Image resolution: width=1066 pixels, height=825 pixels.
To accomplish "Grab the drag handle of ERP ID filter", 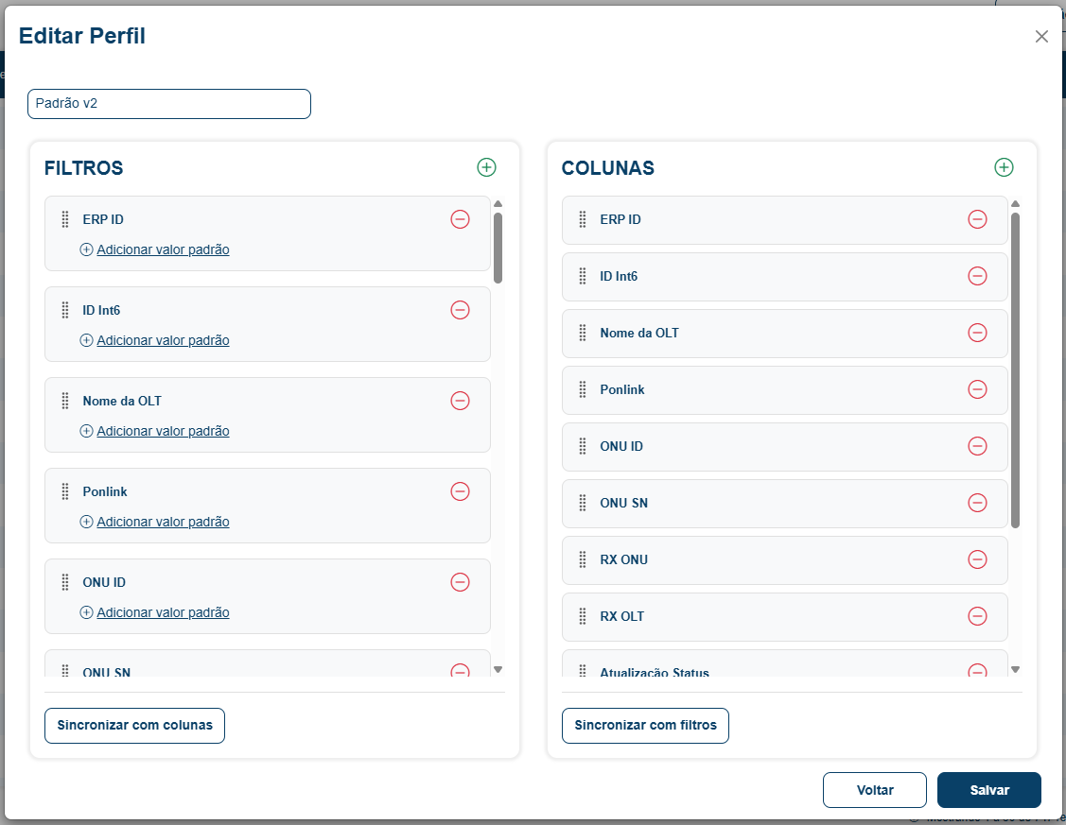I will pos(65,219).
